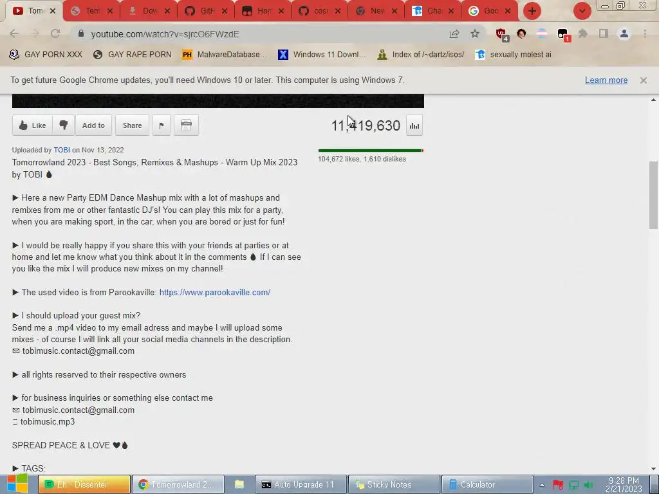Click the Share button under the video

click(132, 125)
